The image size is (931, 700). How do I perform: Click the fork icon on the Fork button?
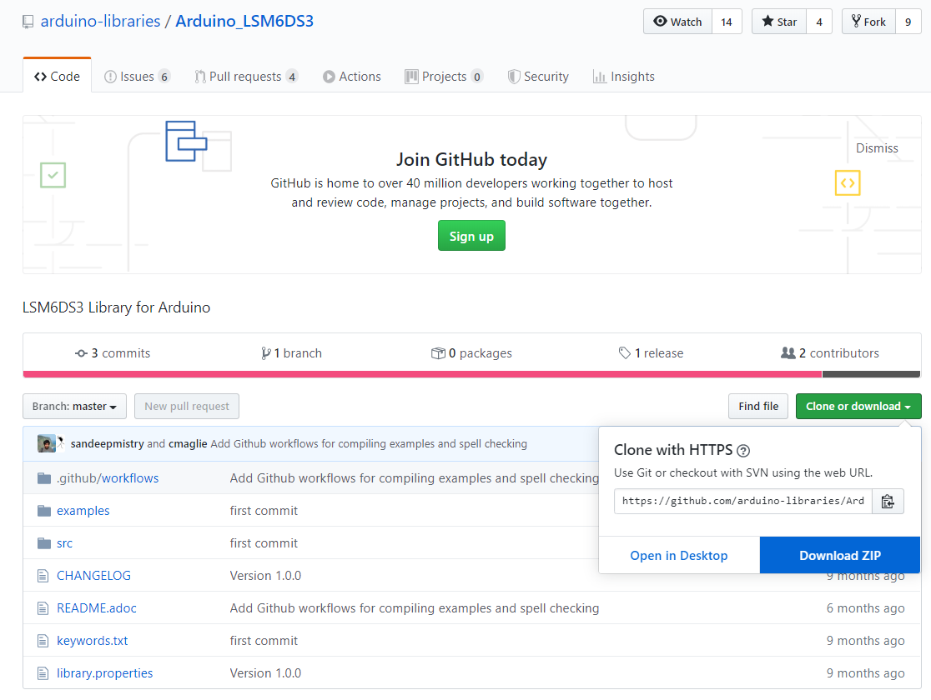856,22
